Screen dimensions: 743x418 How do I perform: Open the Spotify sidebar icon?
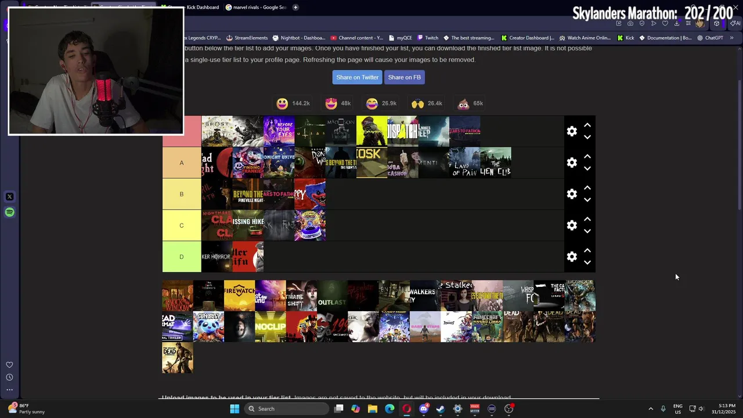click(x=9, y=212)
